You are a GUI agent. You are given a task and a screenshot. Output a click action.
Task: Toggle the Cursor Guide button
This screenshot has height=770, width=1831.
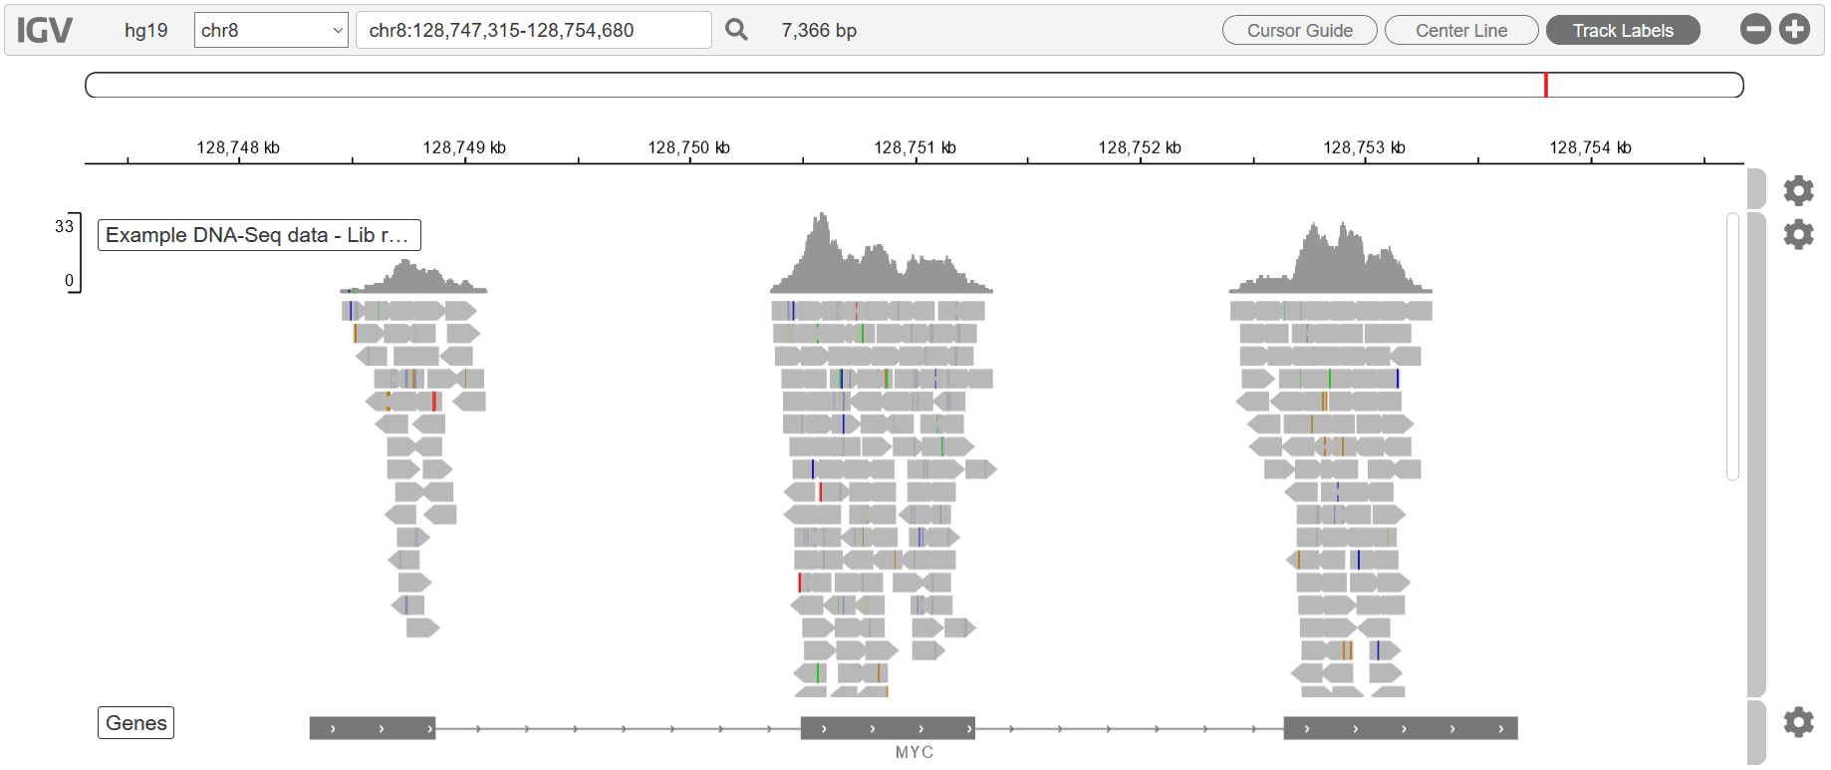pyautogui.click(x=1300, y=30)
